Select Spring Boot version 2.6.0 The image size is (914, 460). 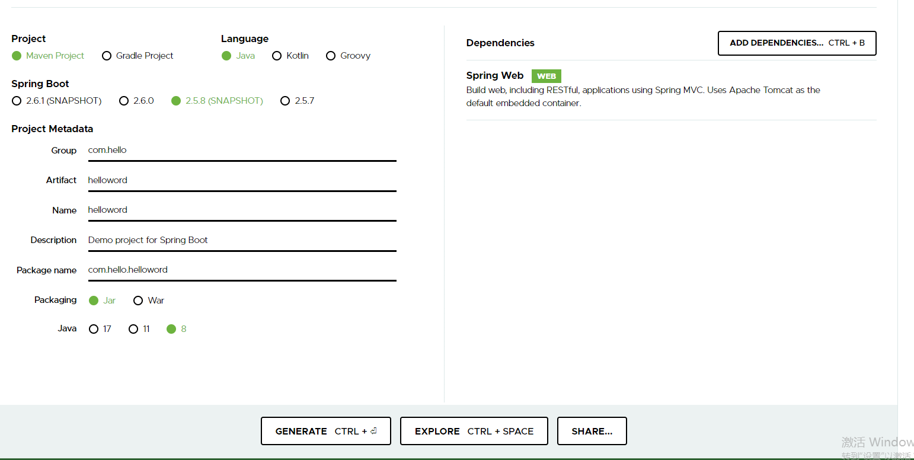pos(136,101)
